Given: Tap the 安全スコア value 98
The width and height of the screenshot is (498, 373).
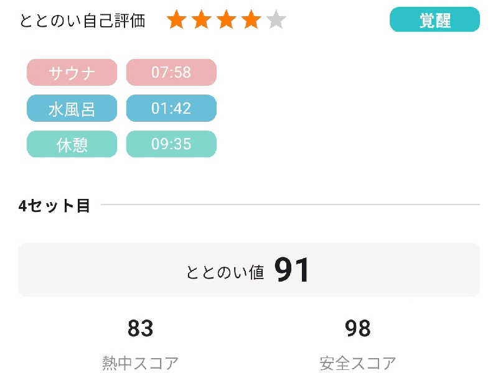Looking at the screenshot, I should coord(357,328).
